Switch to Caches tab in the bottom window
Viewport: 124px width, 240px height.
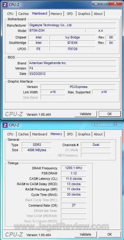click(23, 134)
